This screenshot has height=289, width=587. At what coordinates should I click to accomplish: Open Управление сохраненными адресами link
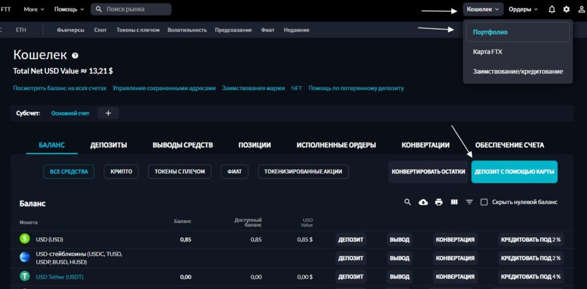click(x=164, y=88)
